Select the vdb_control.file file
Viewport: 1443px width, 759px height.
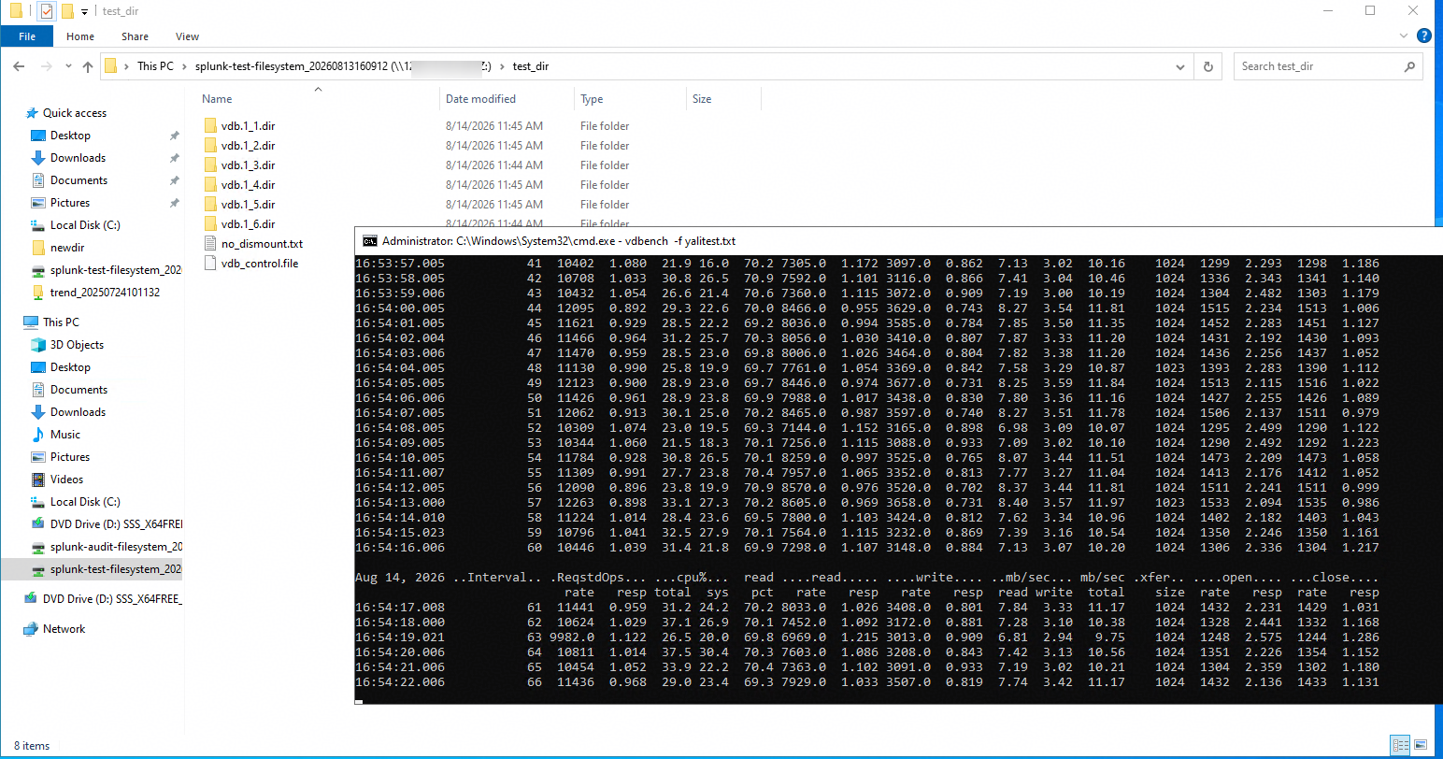point(260,264)
